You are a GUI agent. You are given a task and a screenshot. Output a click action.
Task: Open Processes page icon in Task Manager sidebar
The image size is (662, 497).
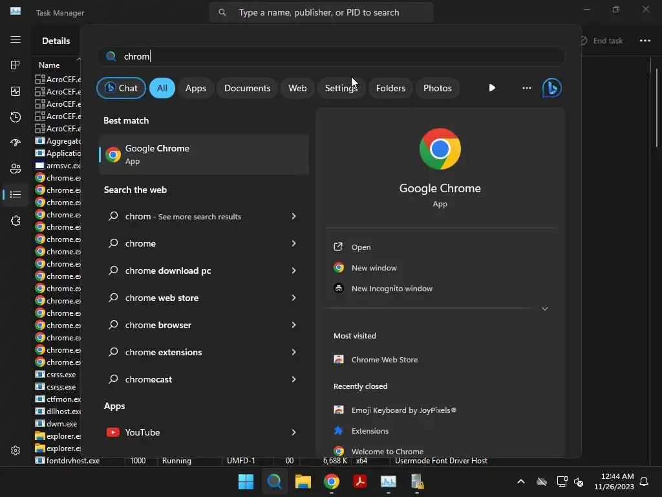click(x=16, y=65)
